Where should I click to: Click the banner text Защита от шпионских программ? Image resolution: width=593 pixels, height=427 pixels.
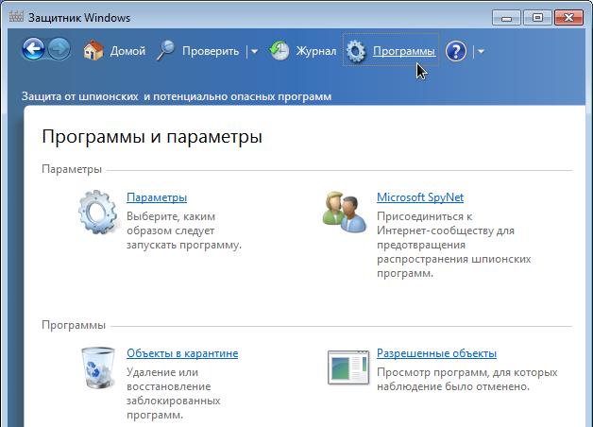pyautogui.click(x=177, y=96)
